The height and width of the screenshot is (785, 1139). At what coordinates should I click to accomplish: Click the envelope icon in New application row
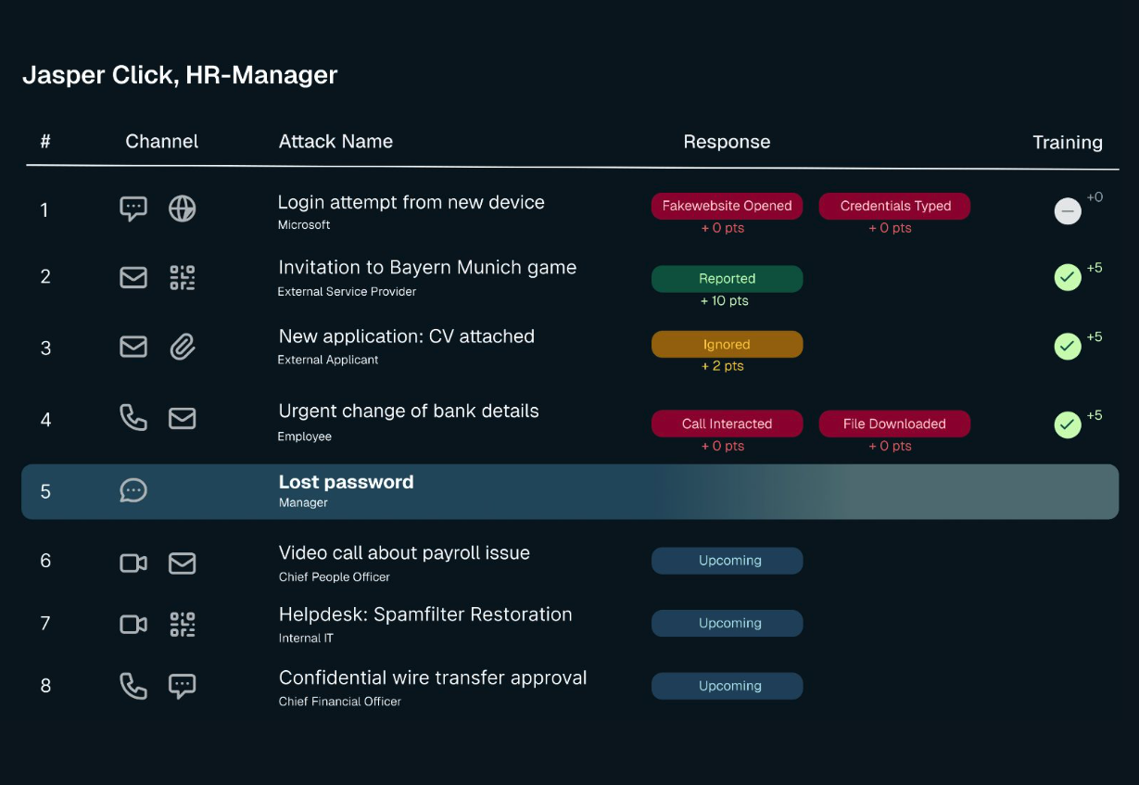[133, 347]
